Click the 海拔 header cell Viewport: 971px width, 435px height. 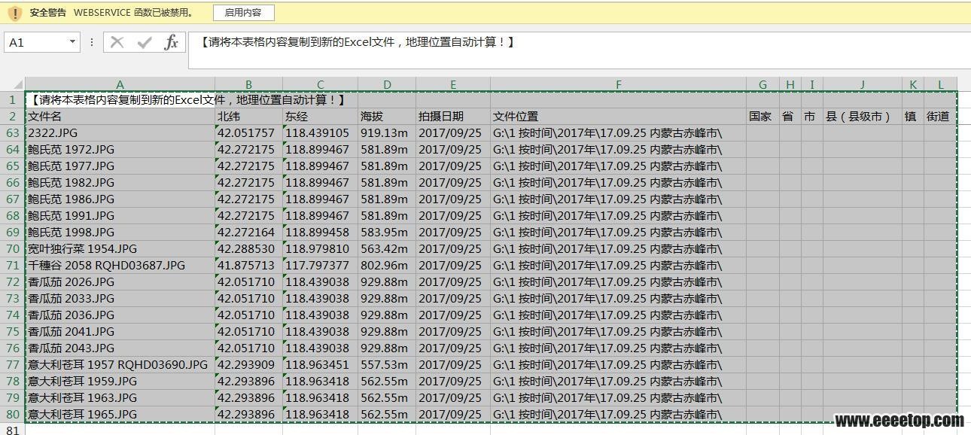[387, 117]
